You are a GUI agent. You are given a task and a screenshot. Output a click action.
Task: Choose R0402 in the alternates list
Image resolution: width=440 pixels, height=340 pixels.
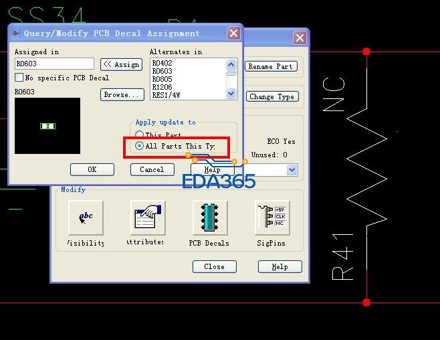(x=162, y=63)
